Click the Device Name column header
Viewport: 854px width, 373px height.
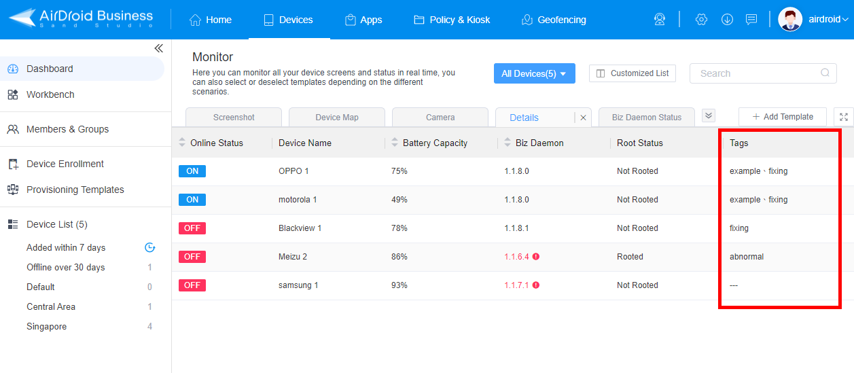(305, 143)
